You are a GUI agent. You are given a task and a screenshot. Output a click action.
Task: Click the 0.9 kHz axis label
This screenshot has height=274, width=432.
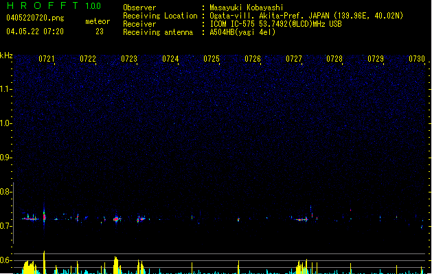pyautogui.click(x=5, y=158)
